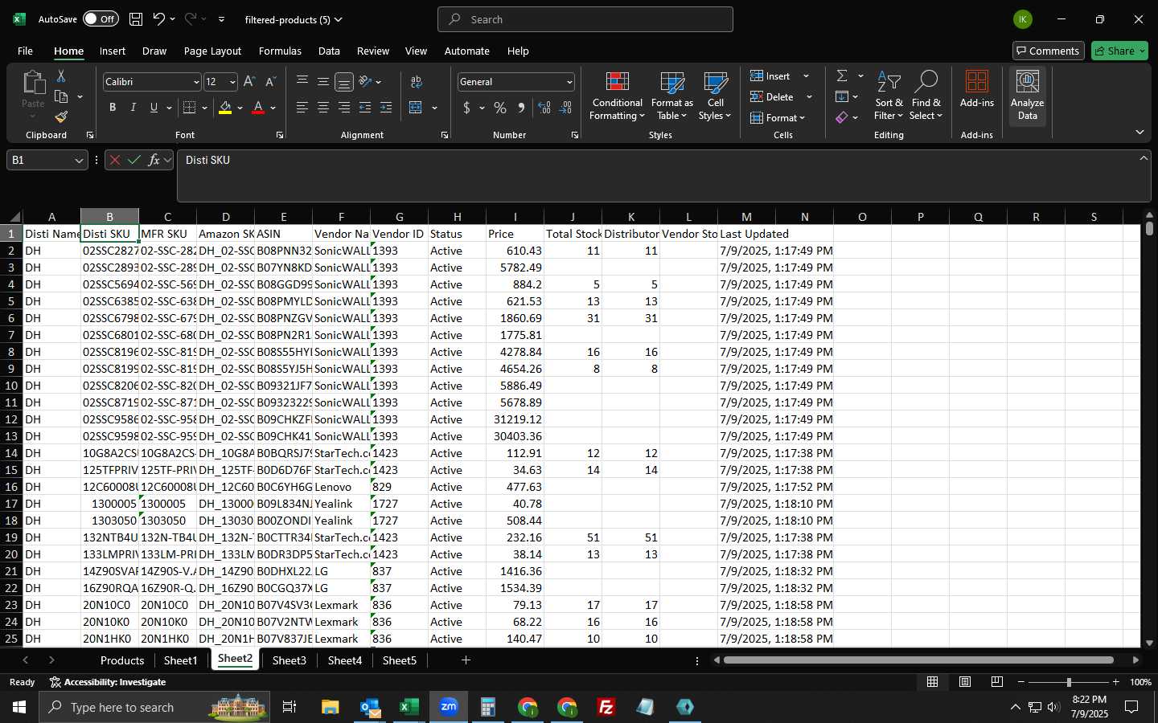Apply Italic formatting
The image size is (1158, 723).
click(x=133, y=108)
